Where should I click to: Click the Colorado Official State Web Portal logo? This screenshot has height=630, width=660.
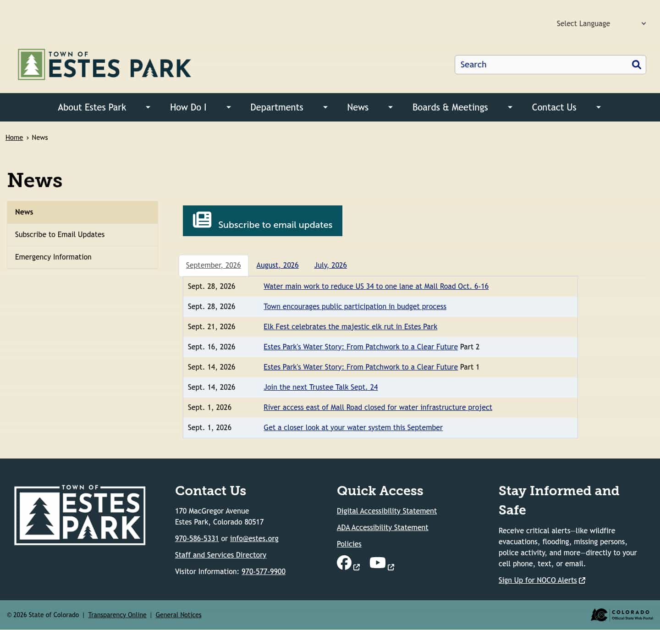click(x=622, y=615)
